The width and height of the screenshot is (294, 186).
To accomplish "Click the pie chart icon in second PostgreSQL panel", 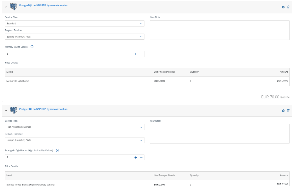I will [x=283, y=111].
